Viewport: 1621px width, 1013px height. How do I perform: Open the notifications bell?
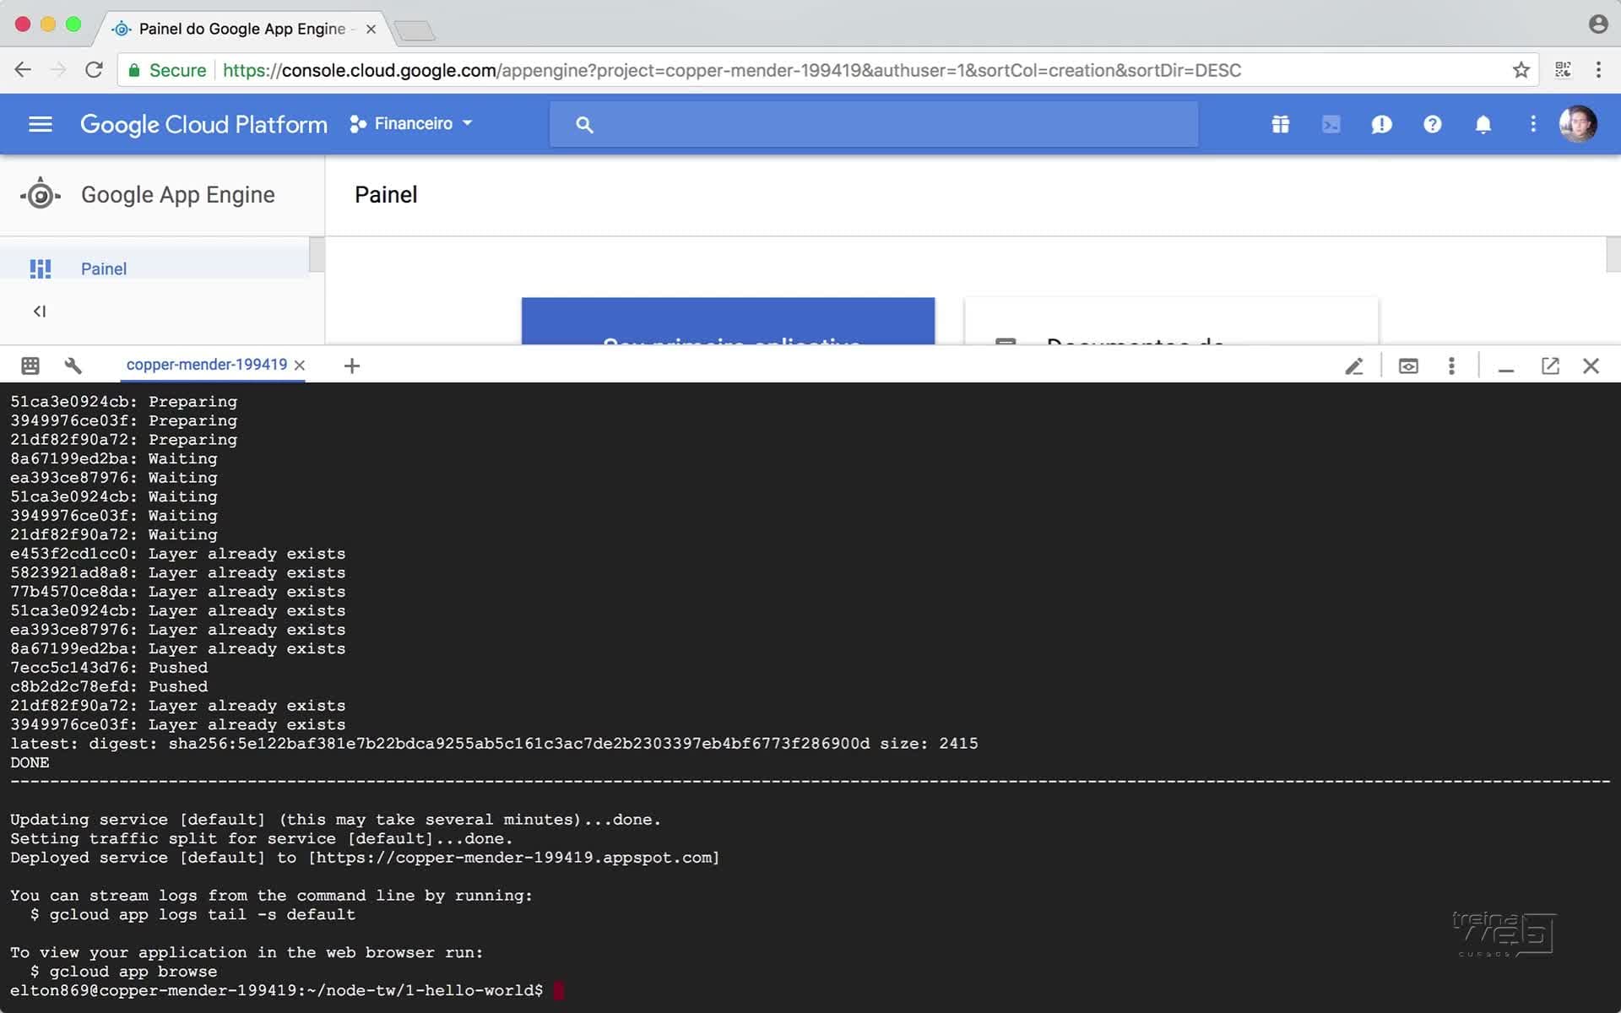click(x=1483, y=124)
